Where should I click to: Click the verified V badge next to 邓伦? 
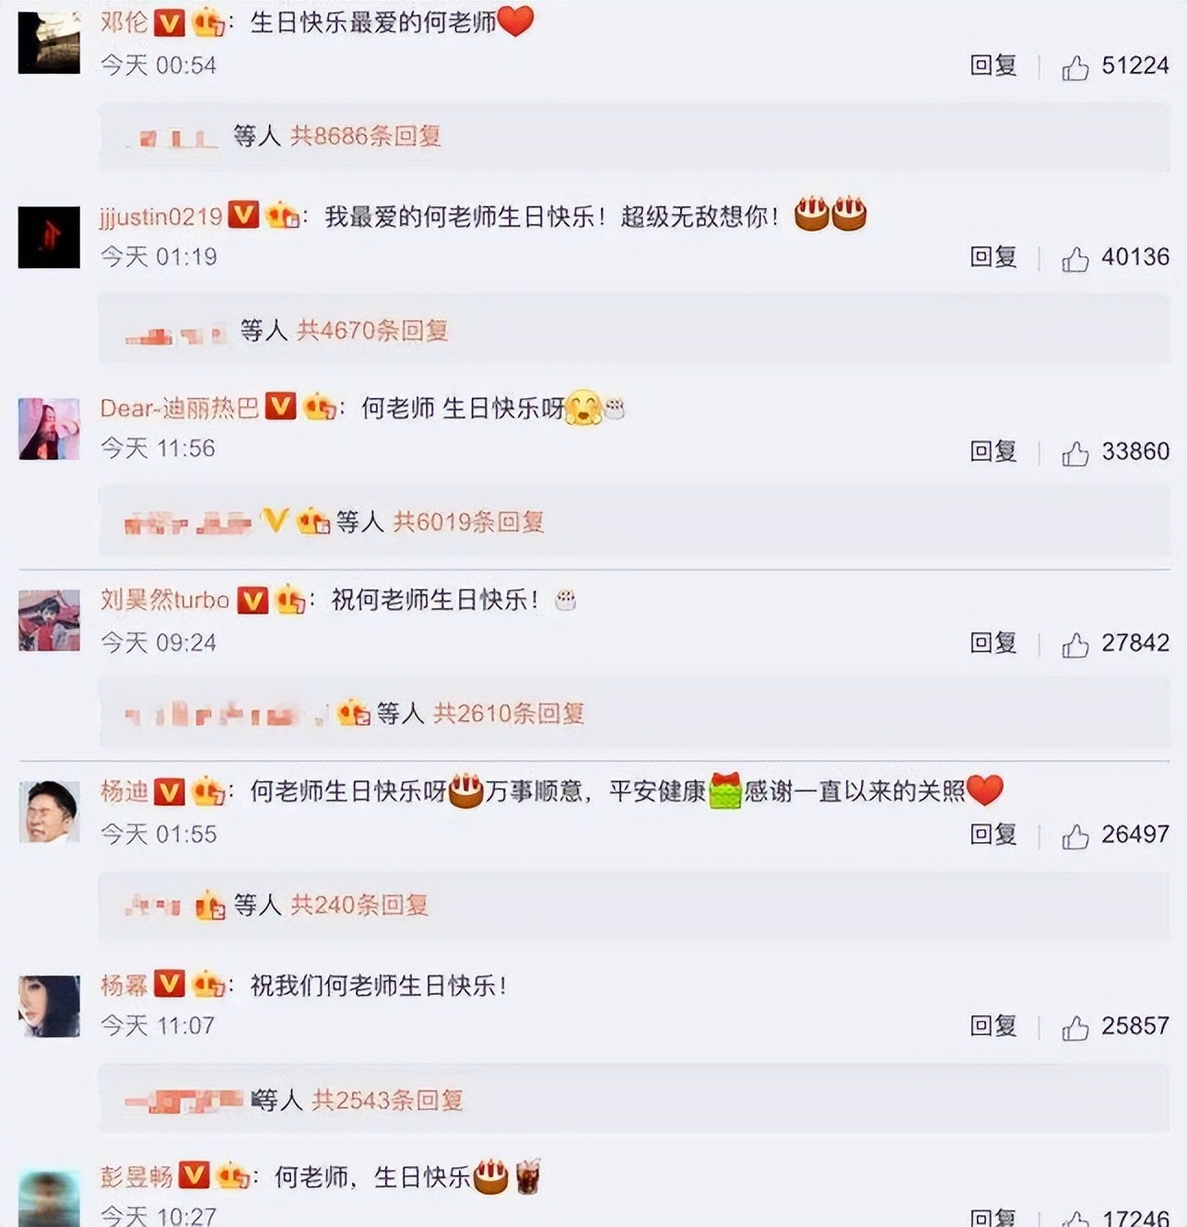(x=170, y=22)
